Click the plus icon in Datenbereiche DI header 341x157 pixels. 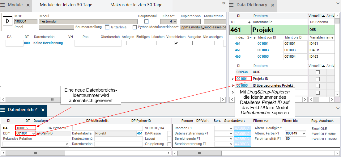(22, 121)
